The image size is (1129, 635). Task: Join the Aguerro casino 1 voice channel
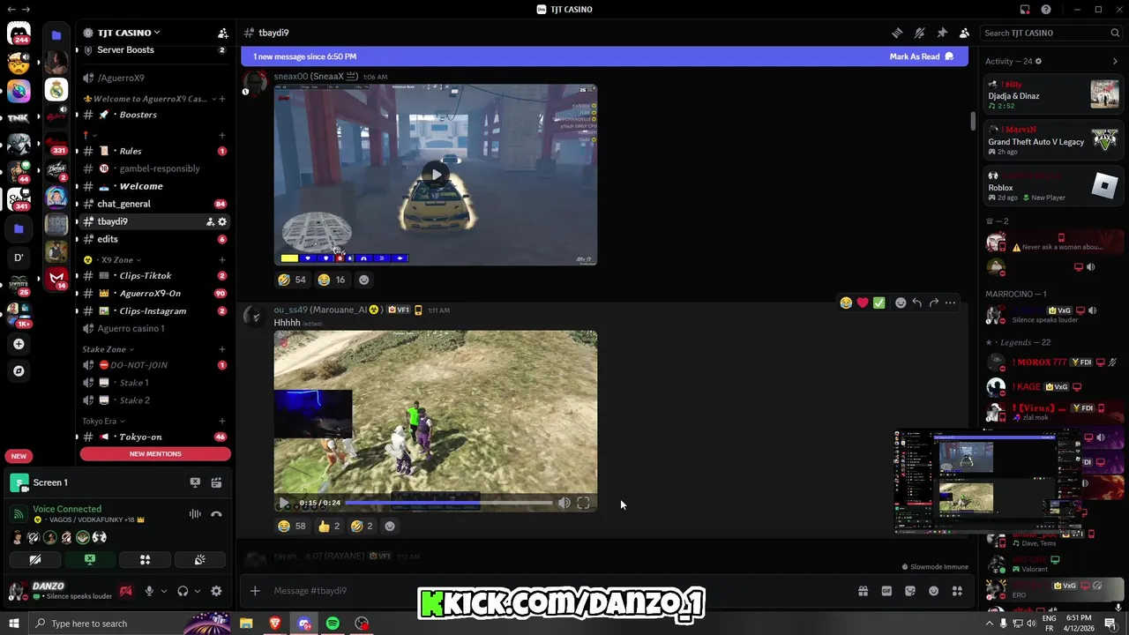(154, 328)
